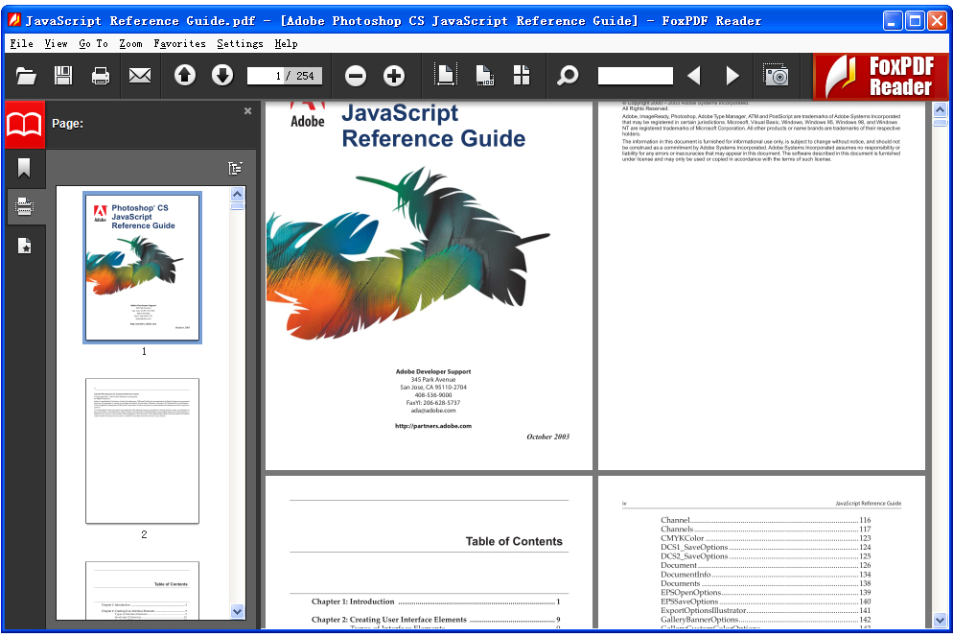Image resolution: width=953 pixels, height=637 pixels.
Task: Open the Settings menu
Action: [239, 43]
